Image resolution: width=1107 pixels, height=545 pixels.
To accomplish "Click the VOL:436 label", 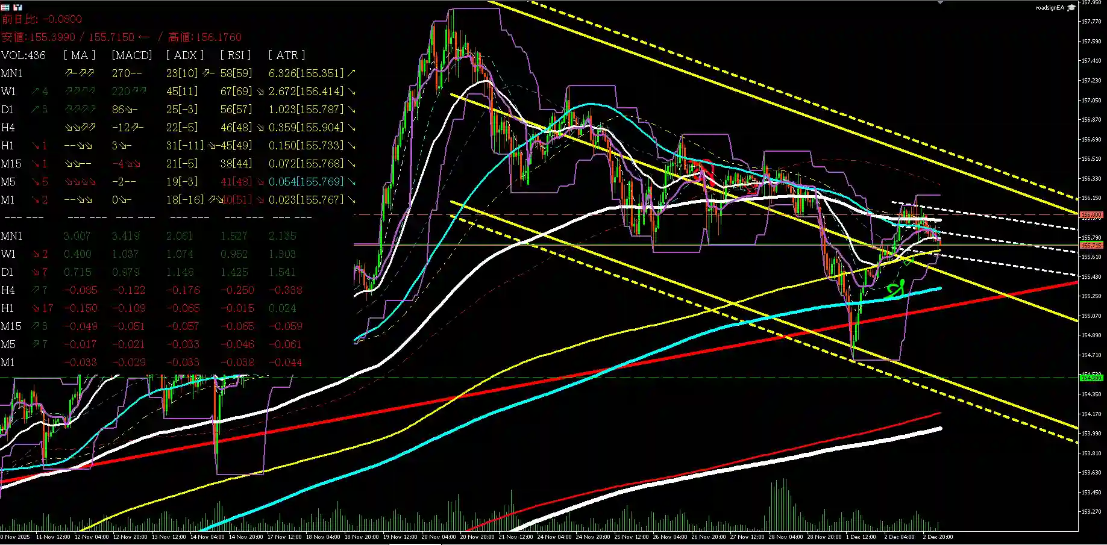I will point(25,55).
